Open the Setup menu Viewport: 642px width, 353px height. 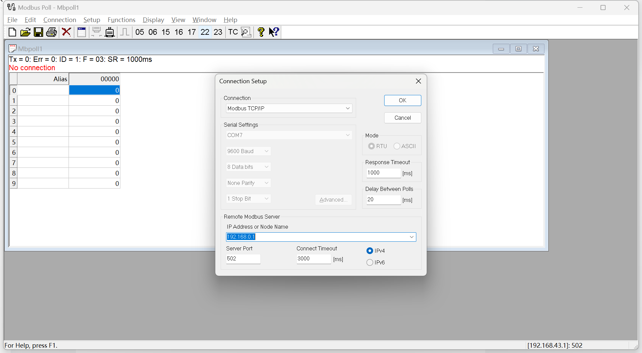pos(92,20)
